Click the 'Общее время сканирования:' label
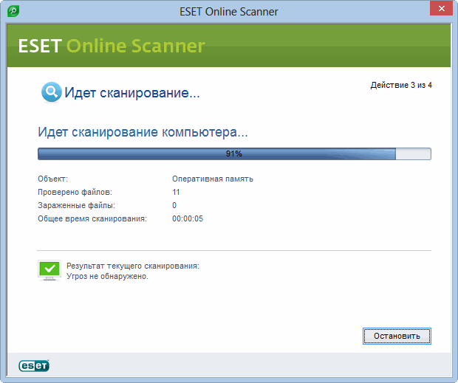The width and height of the screenshot is (458, 383). (92, 218)
